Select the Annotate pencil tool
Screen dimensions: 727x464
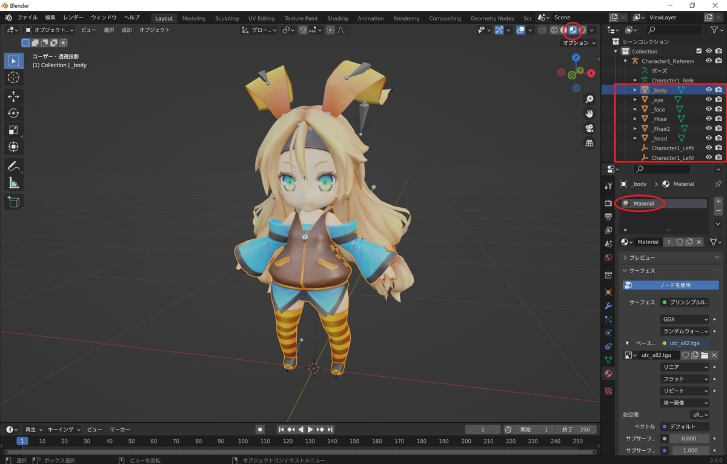(13, 166)
